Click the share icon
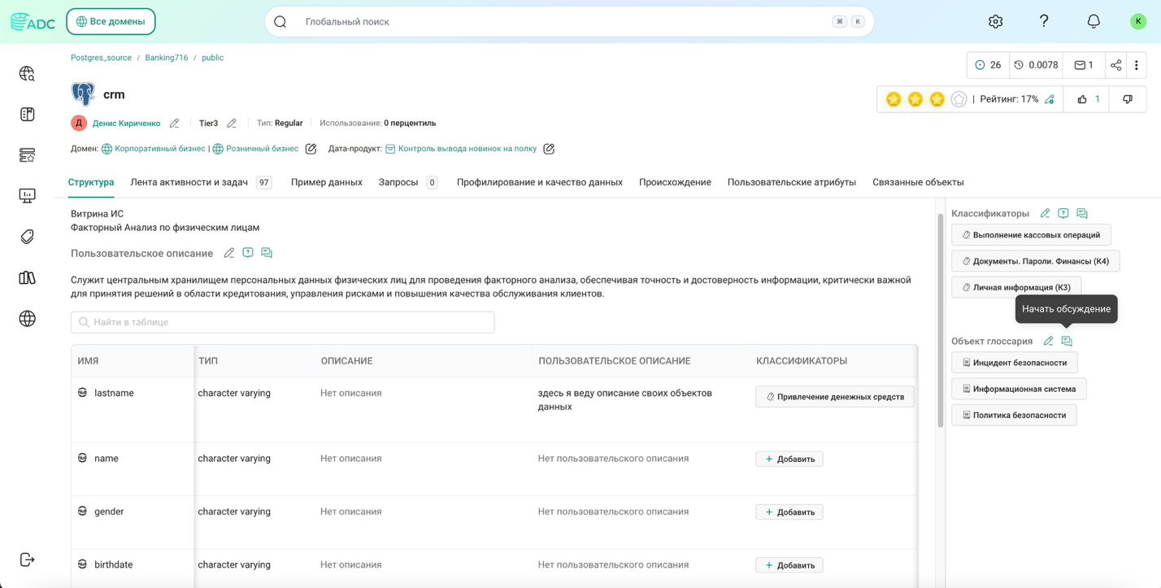 (1116, 65)
